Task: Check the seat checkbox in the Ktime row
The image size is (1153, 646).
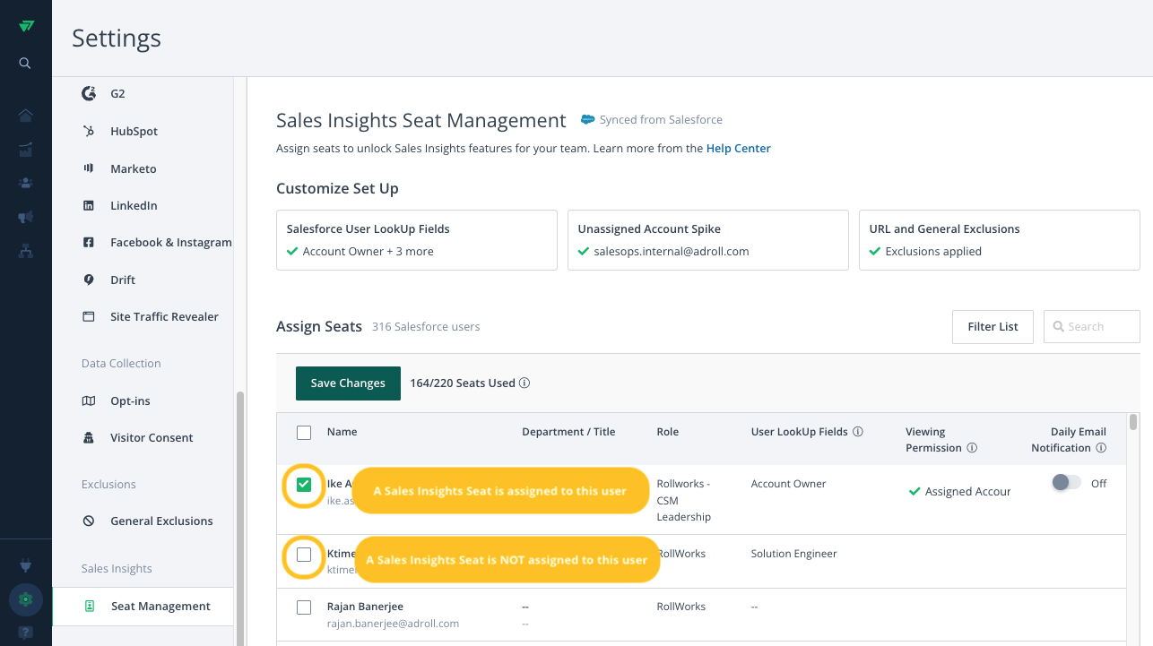Action: tap(304, 555)
